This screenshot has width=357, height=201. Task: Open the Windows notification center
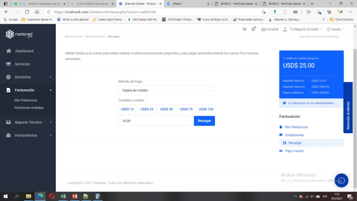click(350, 196)
